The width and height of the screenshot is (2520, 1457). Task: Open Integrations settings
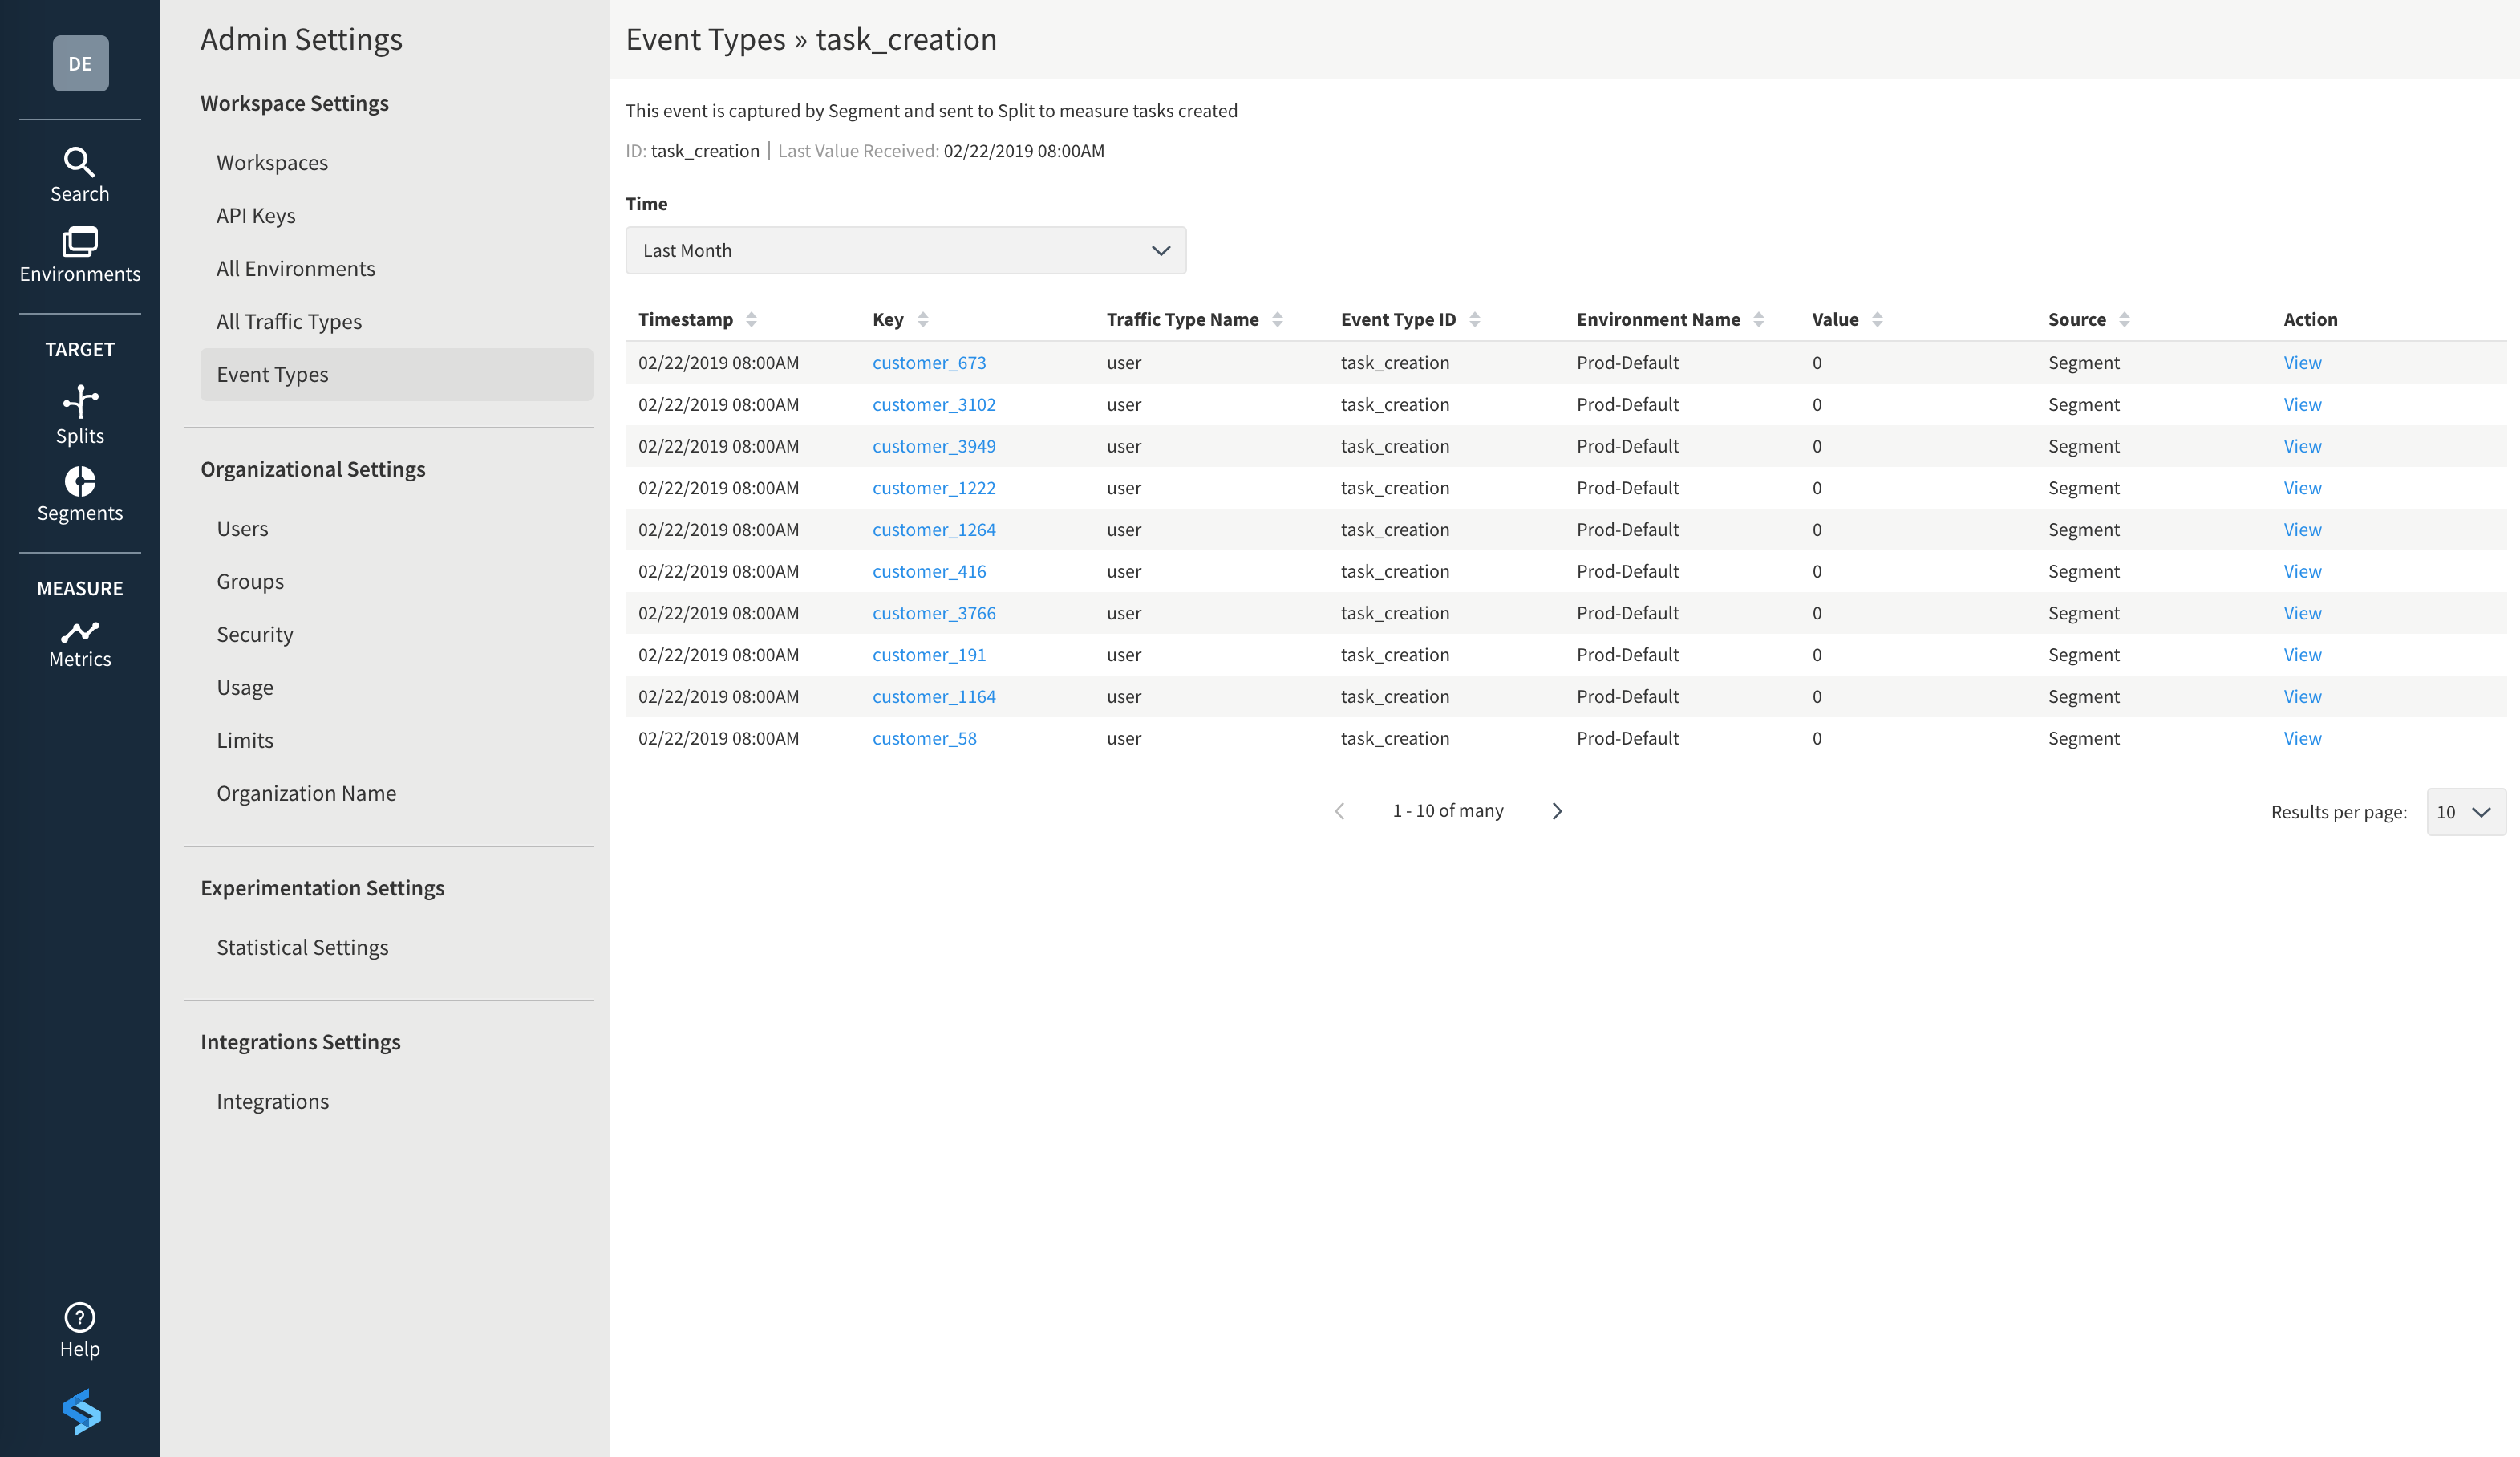click(x=272, y=1102)
